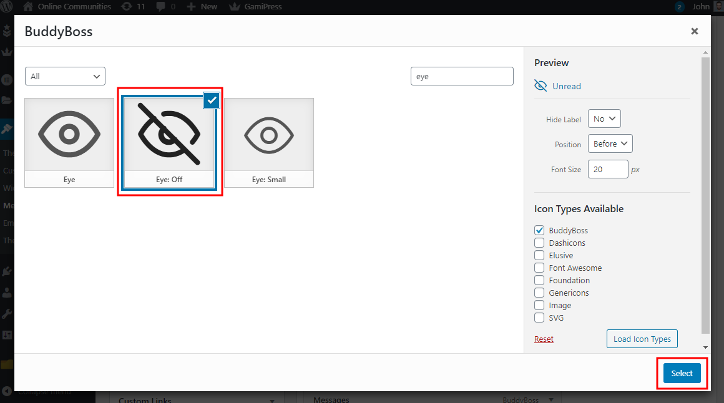This screenshot has width=724, height=403.
Task: Expand the Position dropdown
Action: coord(610,143)
